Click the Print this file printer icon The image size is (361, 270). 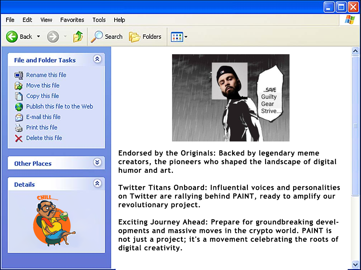tap(19, 128)
